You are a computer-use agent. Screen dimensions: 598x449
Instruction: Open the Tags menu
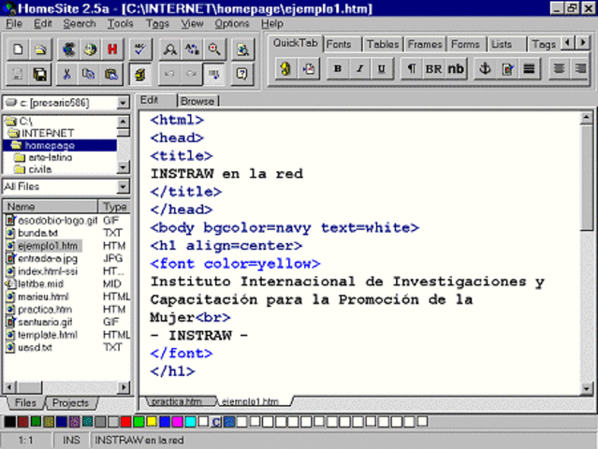(157, 23)
